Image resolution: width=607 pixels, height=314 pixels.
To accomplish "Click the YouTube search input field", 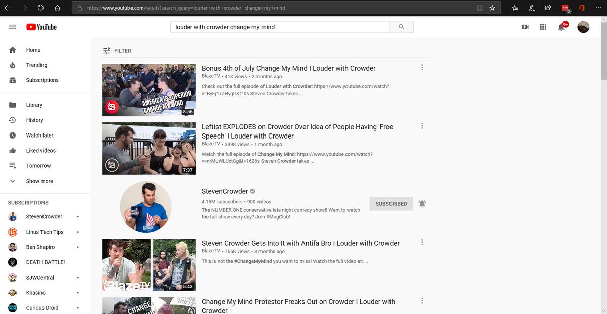I will point(280,27).
